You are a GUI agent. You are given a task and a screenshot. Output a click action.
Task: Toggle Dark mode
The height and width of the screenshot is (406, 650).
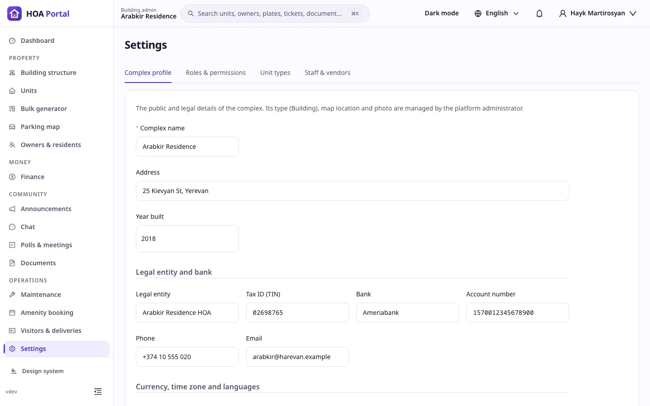(x=441, y=13)
